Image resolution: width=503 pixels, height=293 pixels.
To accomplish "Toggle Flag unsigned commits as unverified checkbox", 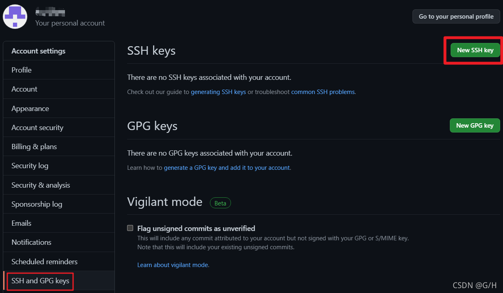I will point(130,228).
